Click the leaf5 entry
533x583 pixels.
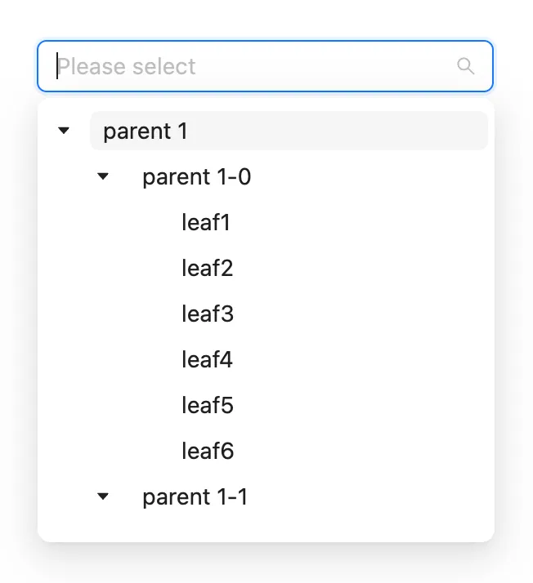click(x=208, y=406)
